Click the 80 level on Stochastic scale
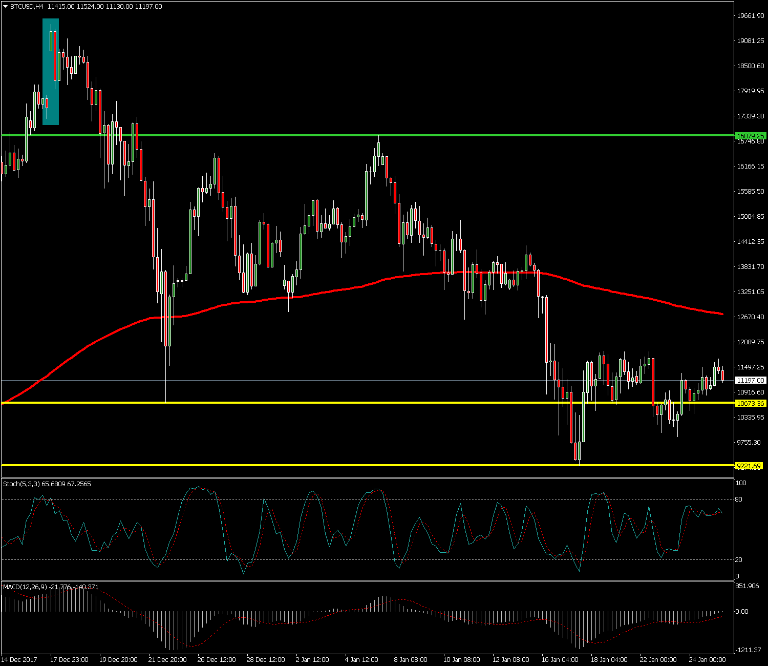The width and height of the screenshot is (768, 666). (x=738, y=500)
